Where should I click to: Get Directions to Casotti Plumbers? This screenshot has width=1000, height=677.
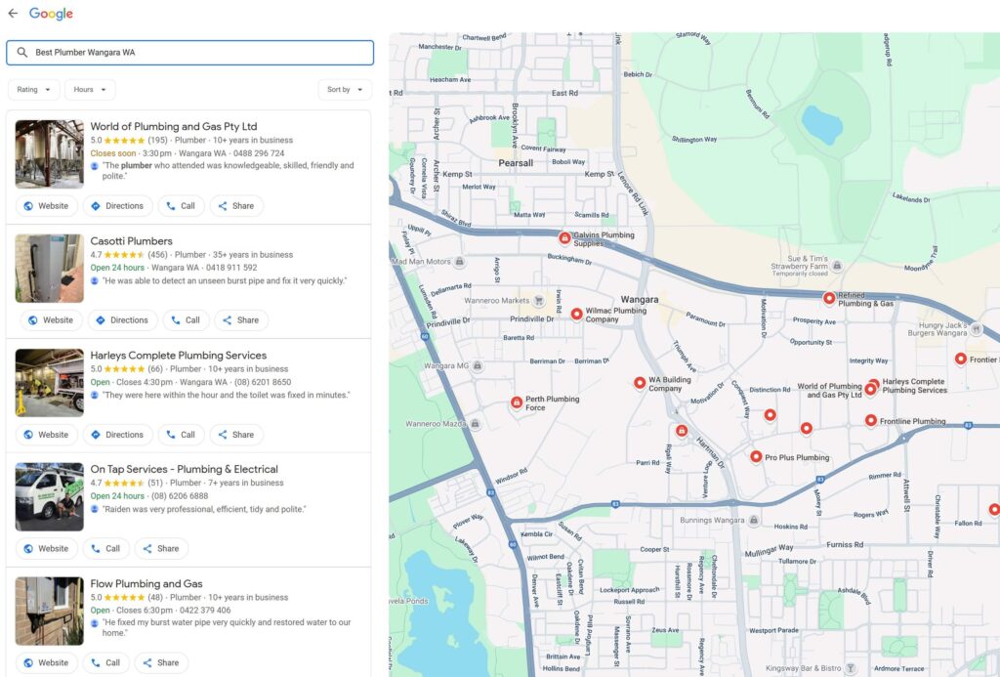pos(121,320)
